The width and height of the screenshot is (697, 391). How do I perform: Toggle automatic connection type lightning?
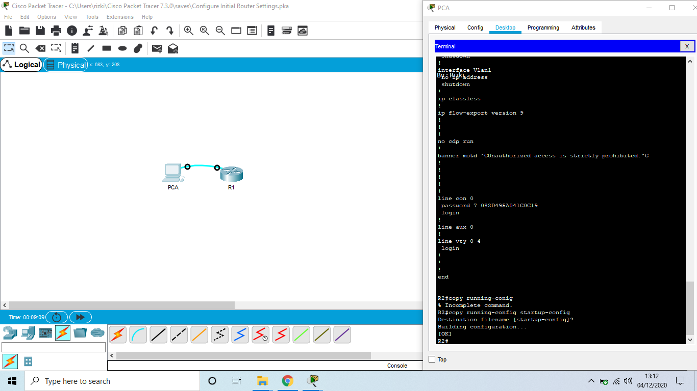pos(118,334)
